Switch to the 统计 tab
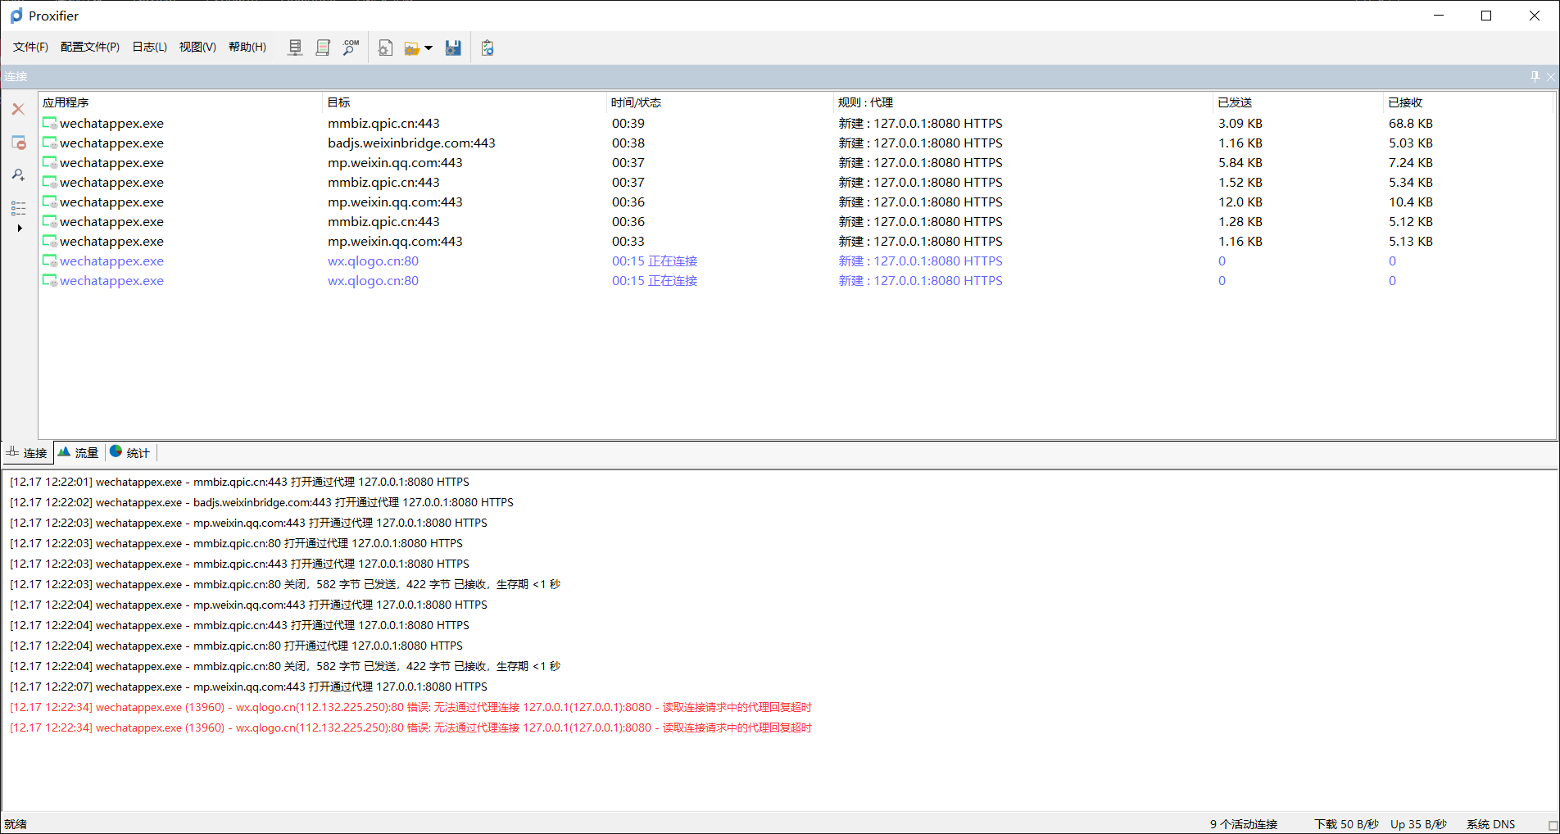 130,452
